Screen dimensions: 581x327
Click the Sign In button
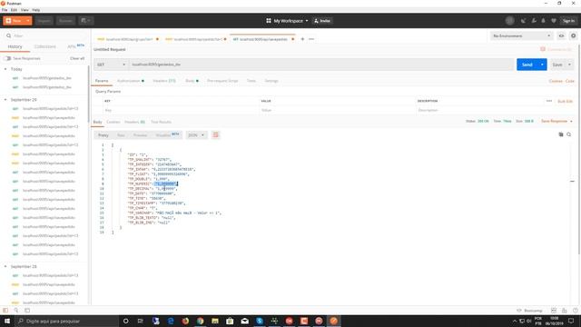[568, 21]
